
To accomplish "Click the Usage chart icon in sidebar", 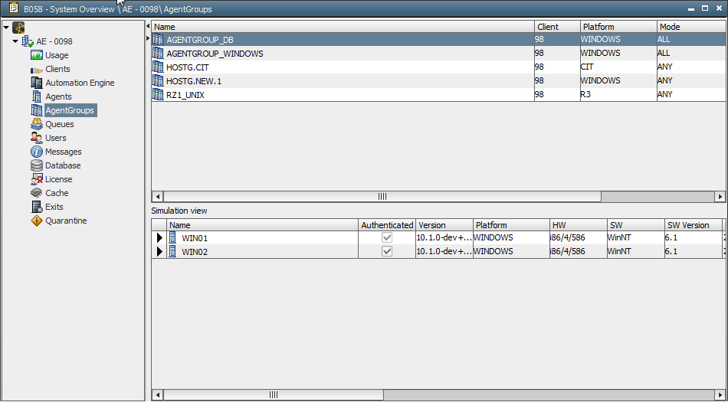I will click(37, 55).
